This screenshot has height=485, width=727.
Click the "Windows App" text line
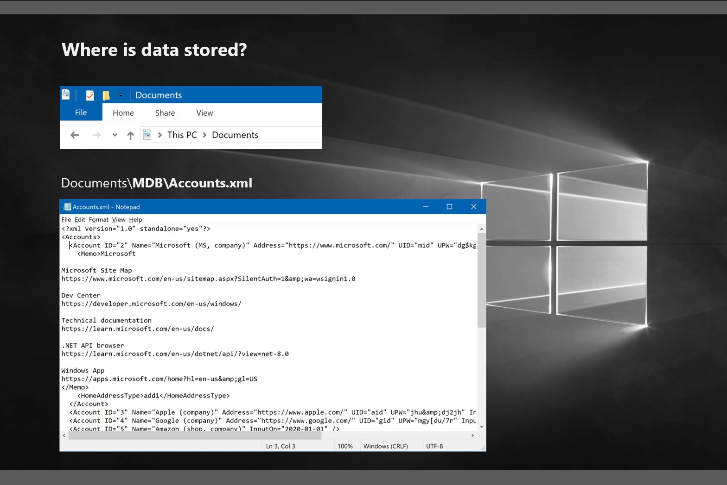[83, 370]
